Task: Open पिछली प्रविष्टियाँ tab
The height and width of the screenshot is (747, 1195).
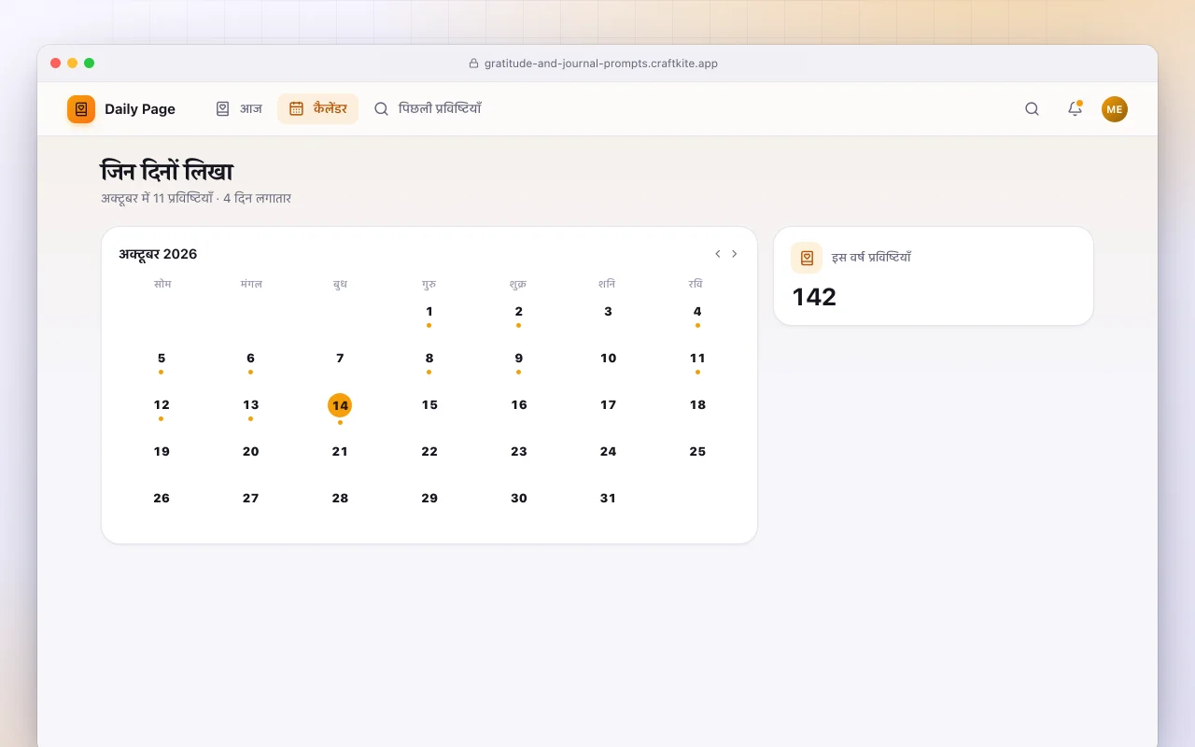Action: point(428,109)
